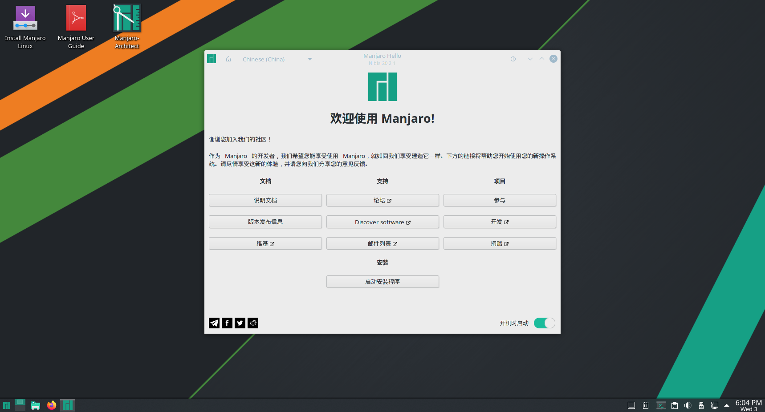Open the 开发 development link button
765x412 pixels.
500,222
